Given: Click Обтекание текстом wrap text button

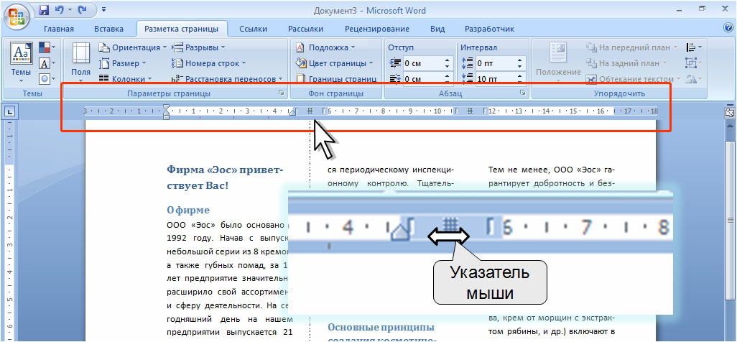Looking at the screenshot, I should coord(633,79).
